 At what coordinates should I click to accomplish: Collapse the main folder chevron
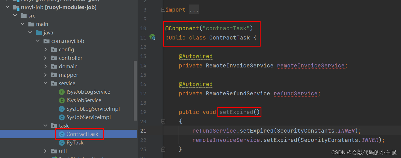[x=23, y=24]
